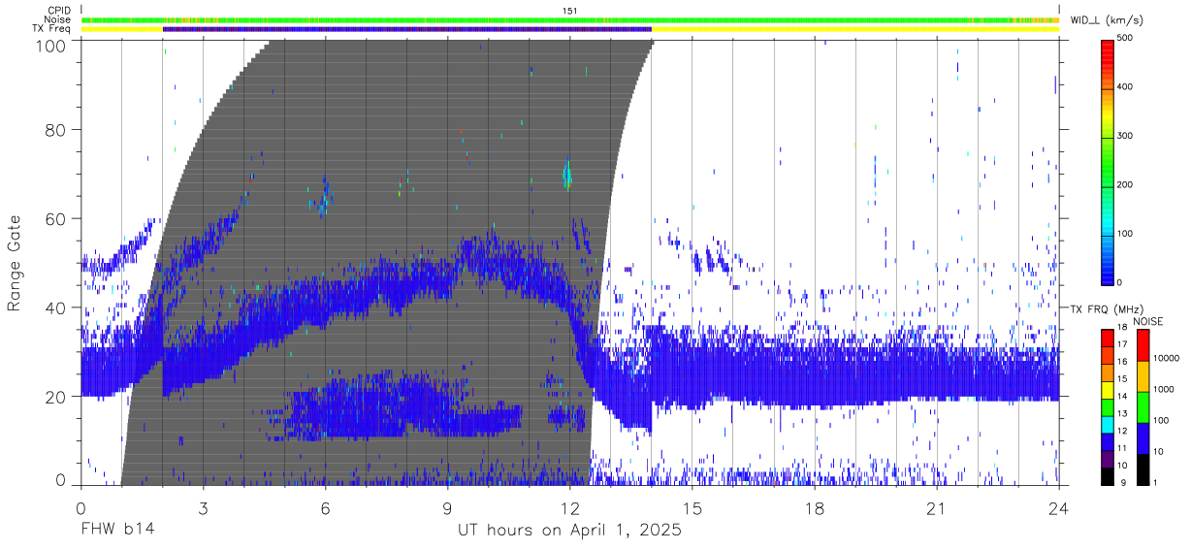Click the CPID value "151"
1191x550 pixels.
(x=569, y=11)
